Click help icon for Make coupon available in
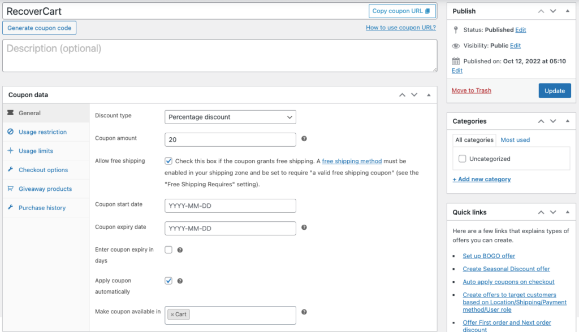The width and height of the screenshot is (579, 332). 304,312
